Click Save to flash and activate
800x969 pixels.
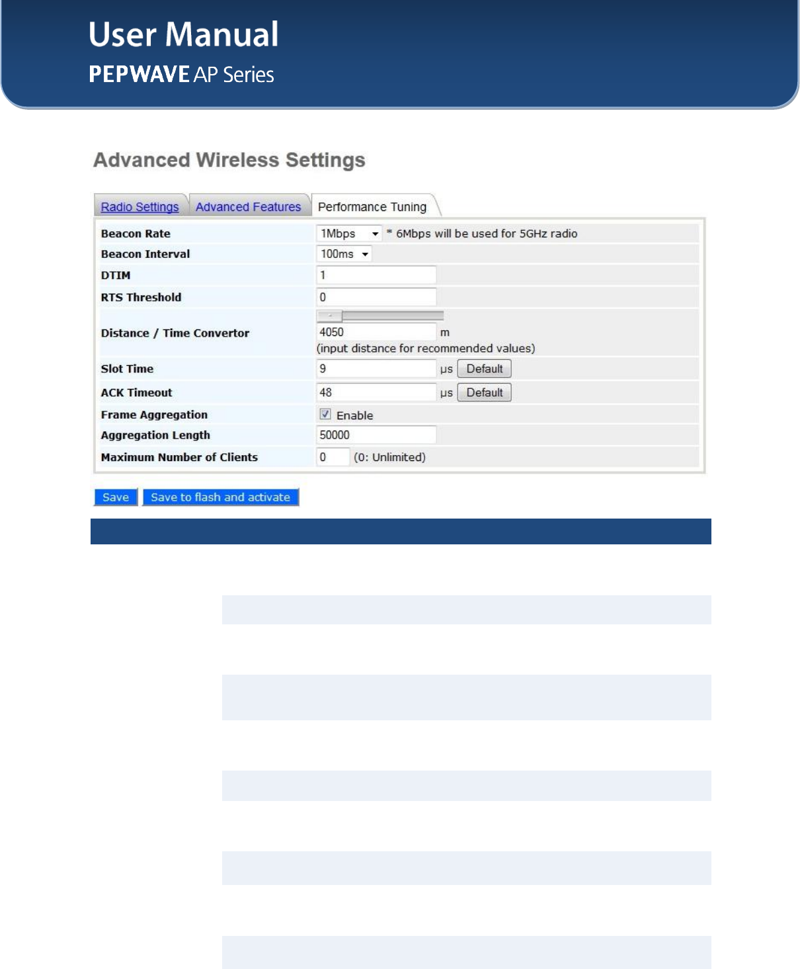pyautogui.click(x=221, y=497)
